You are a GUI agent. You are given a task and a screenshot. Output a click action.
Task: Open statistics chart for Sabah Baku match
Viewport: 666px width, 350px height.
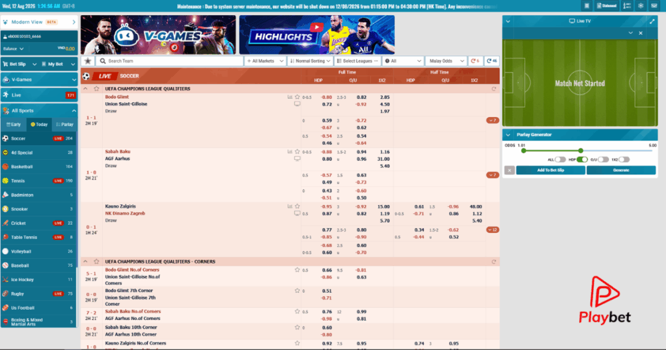289,152
